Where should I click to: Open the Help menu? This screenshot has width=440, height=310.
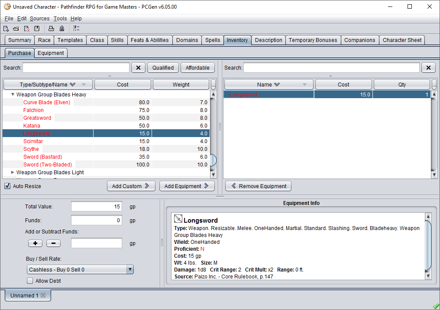[x=76, y=19]
